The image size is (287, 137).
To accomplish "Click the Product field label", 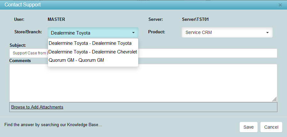I will [x=156, y=32].
